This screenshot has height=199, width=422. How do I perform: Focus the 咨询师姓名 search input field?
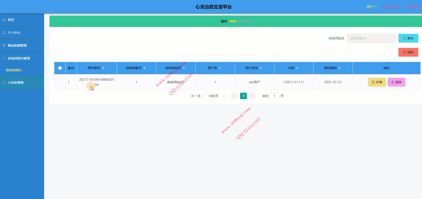371,38
